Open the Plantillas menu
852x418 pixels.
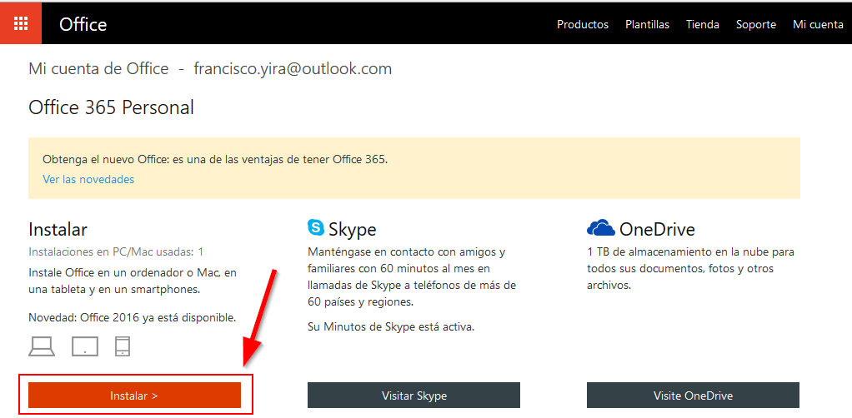647,24
